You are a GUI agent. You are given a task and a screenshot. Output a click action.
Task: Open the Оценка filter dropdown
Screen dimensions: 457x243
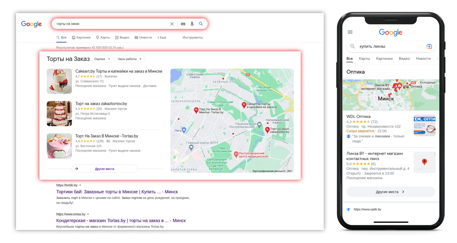click(102, 59)
